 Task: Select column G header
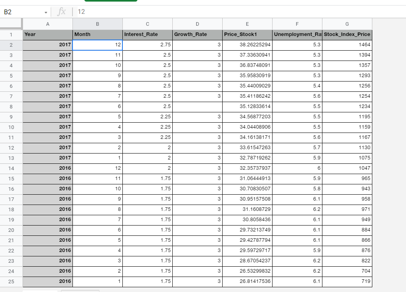pos(347,24)
